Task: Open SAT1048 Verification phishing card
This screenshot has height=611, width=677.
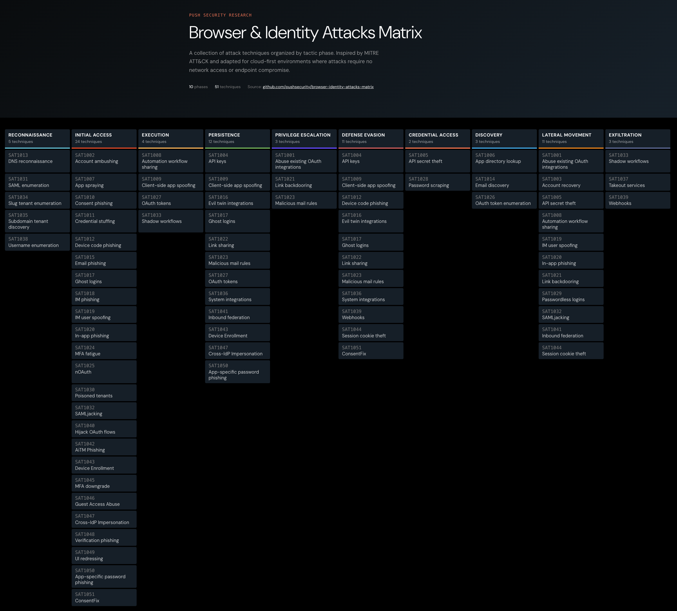Action: point(104,537)
